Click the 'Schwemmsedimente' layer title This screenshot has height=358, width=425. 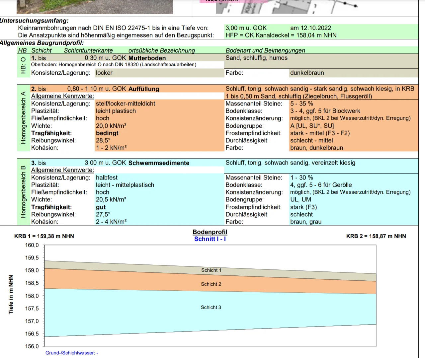159,163
